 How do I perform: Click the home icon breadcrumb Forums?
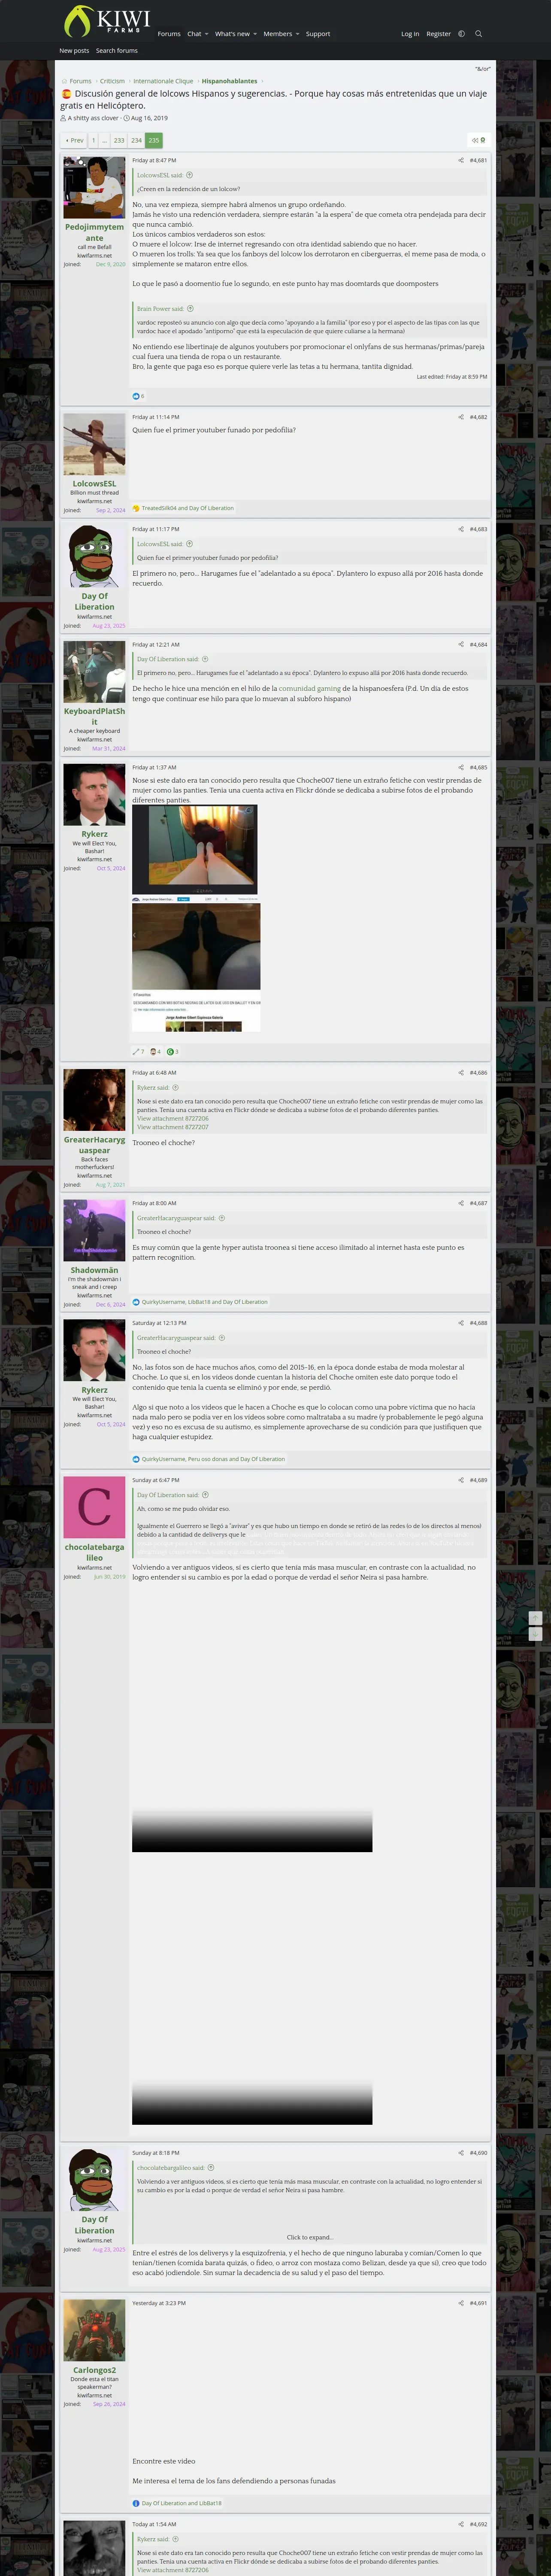coord(76,81)
